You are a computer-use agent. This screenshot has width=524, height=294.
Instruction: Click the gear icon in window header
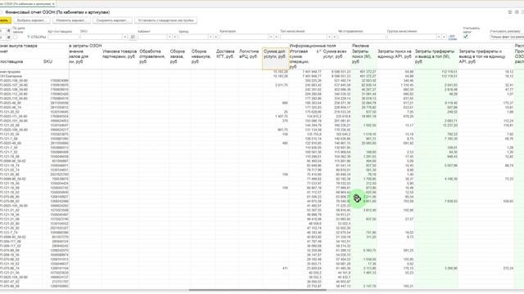(517, 12)
